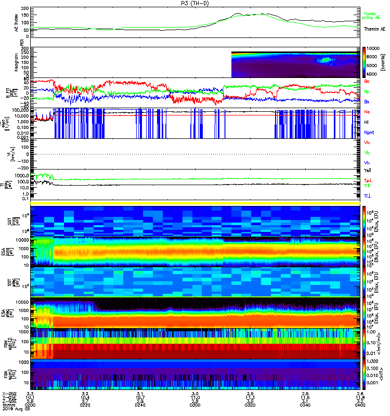Image resolution: width=390 pixels, height=416 pixels.
Task: Click the Y-GSE value "10.1"
Action: click(x=30, y=398)
